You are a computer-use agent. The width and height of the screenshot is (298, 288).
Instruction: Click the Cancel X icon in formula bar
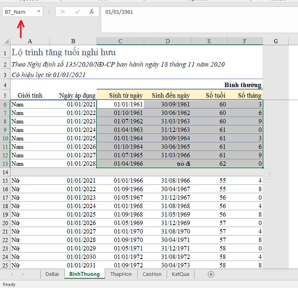[x=62, y=12]
